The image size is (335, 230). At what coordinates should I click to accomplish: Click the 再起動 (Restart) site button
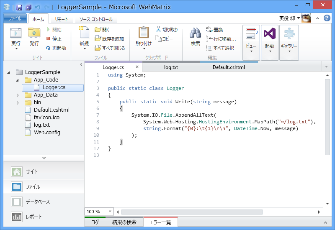click(x=56, y=48)
